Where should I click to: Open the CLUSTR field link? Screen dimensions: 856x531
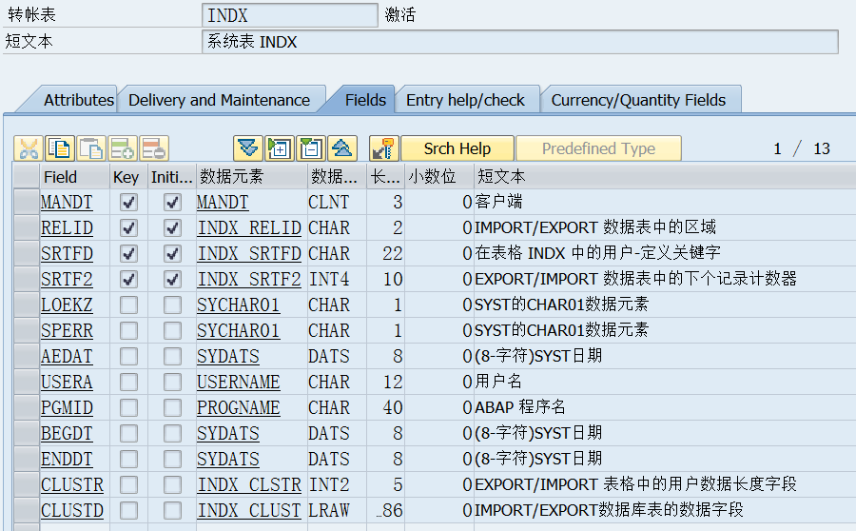72,484
